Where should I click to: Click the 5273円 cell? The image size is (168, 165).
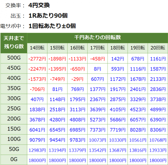tap(97, 120)
